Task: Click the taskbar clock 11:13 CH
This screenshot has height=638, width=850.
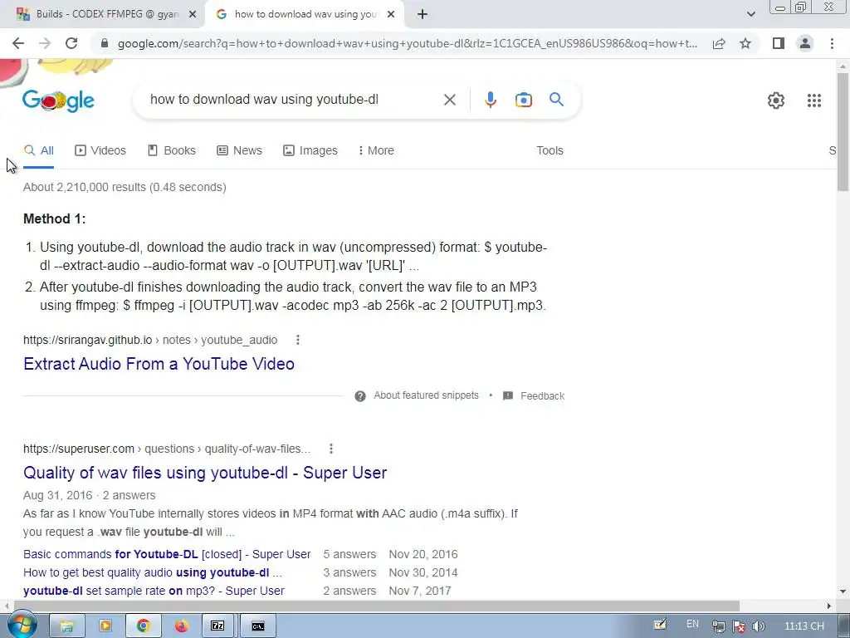Action: pos(804,626)
